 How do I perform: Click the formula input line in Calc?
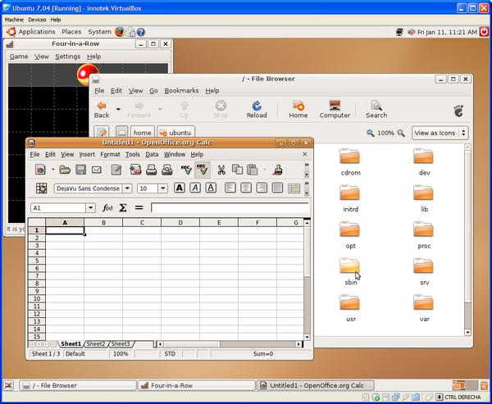coord(230,207)
